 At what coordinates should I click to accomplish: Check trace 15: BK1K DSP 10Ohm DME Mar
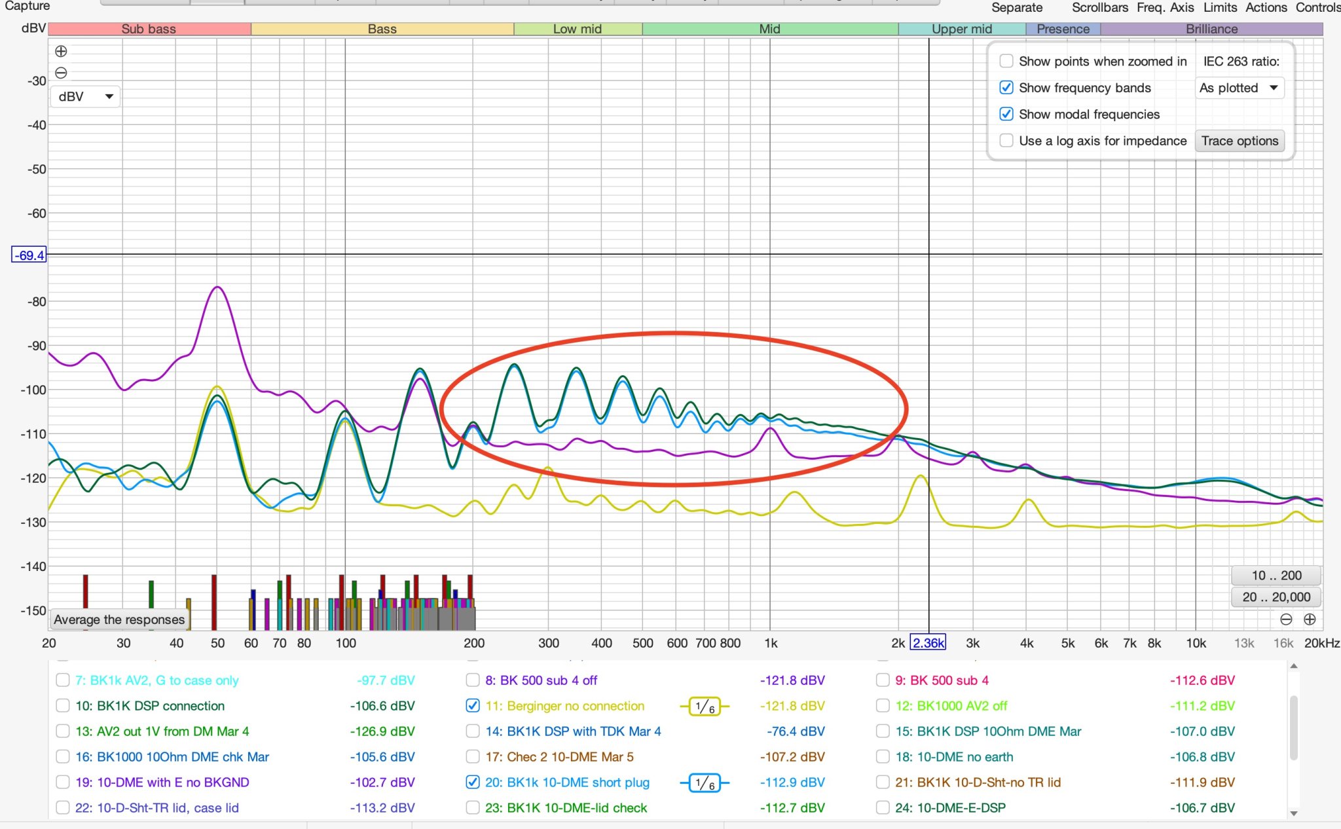tap(883, 731)
